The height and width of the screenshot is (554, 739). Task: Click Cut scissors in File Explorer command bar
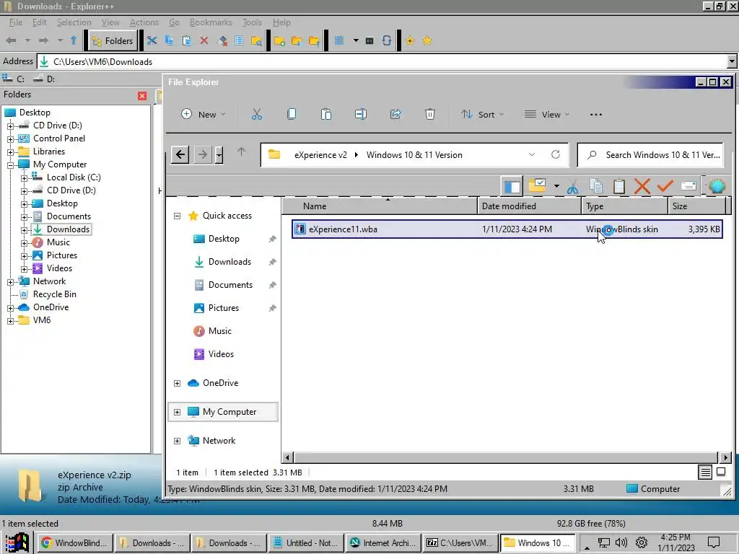pyautogui.click(x=256, y=115)
